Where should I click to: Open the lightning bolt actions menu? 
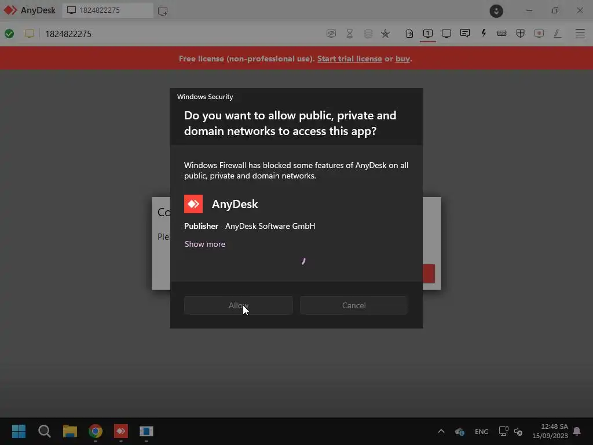(484, 33)
